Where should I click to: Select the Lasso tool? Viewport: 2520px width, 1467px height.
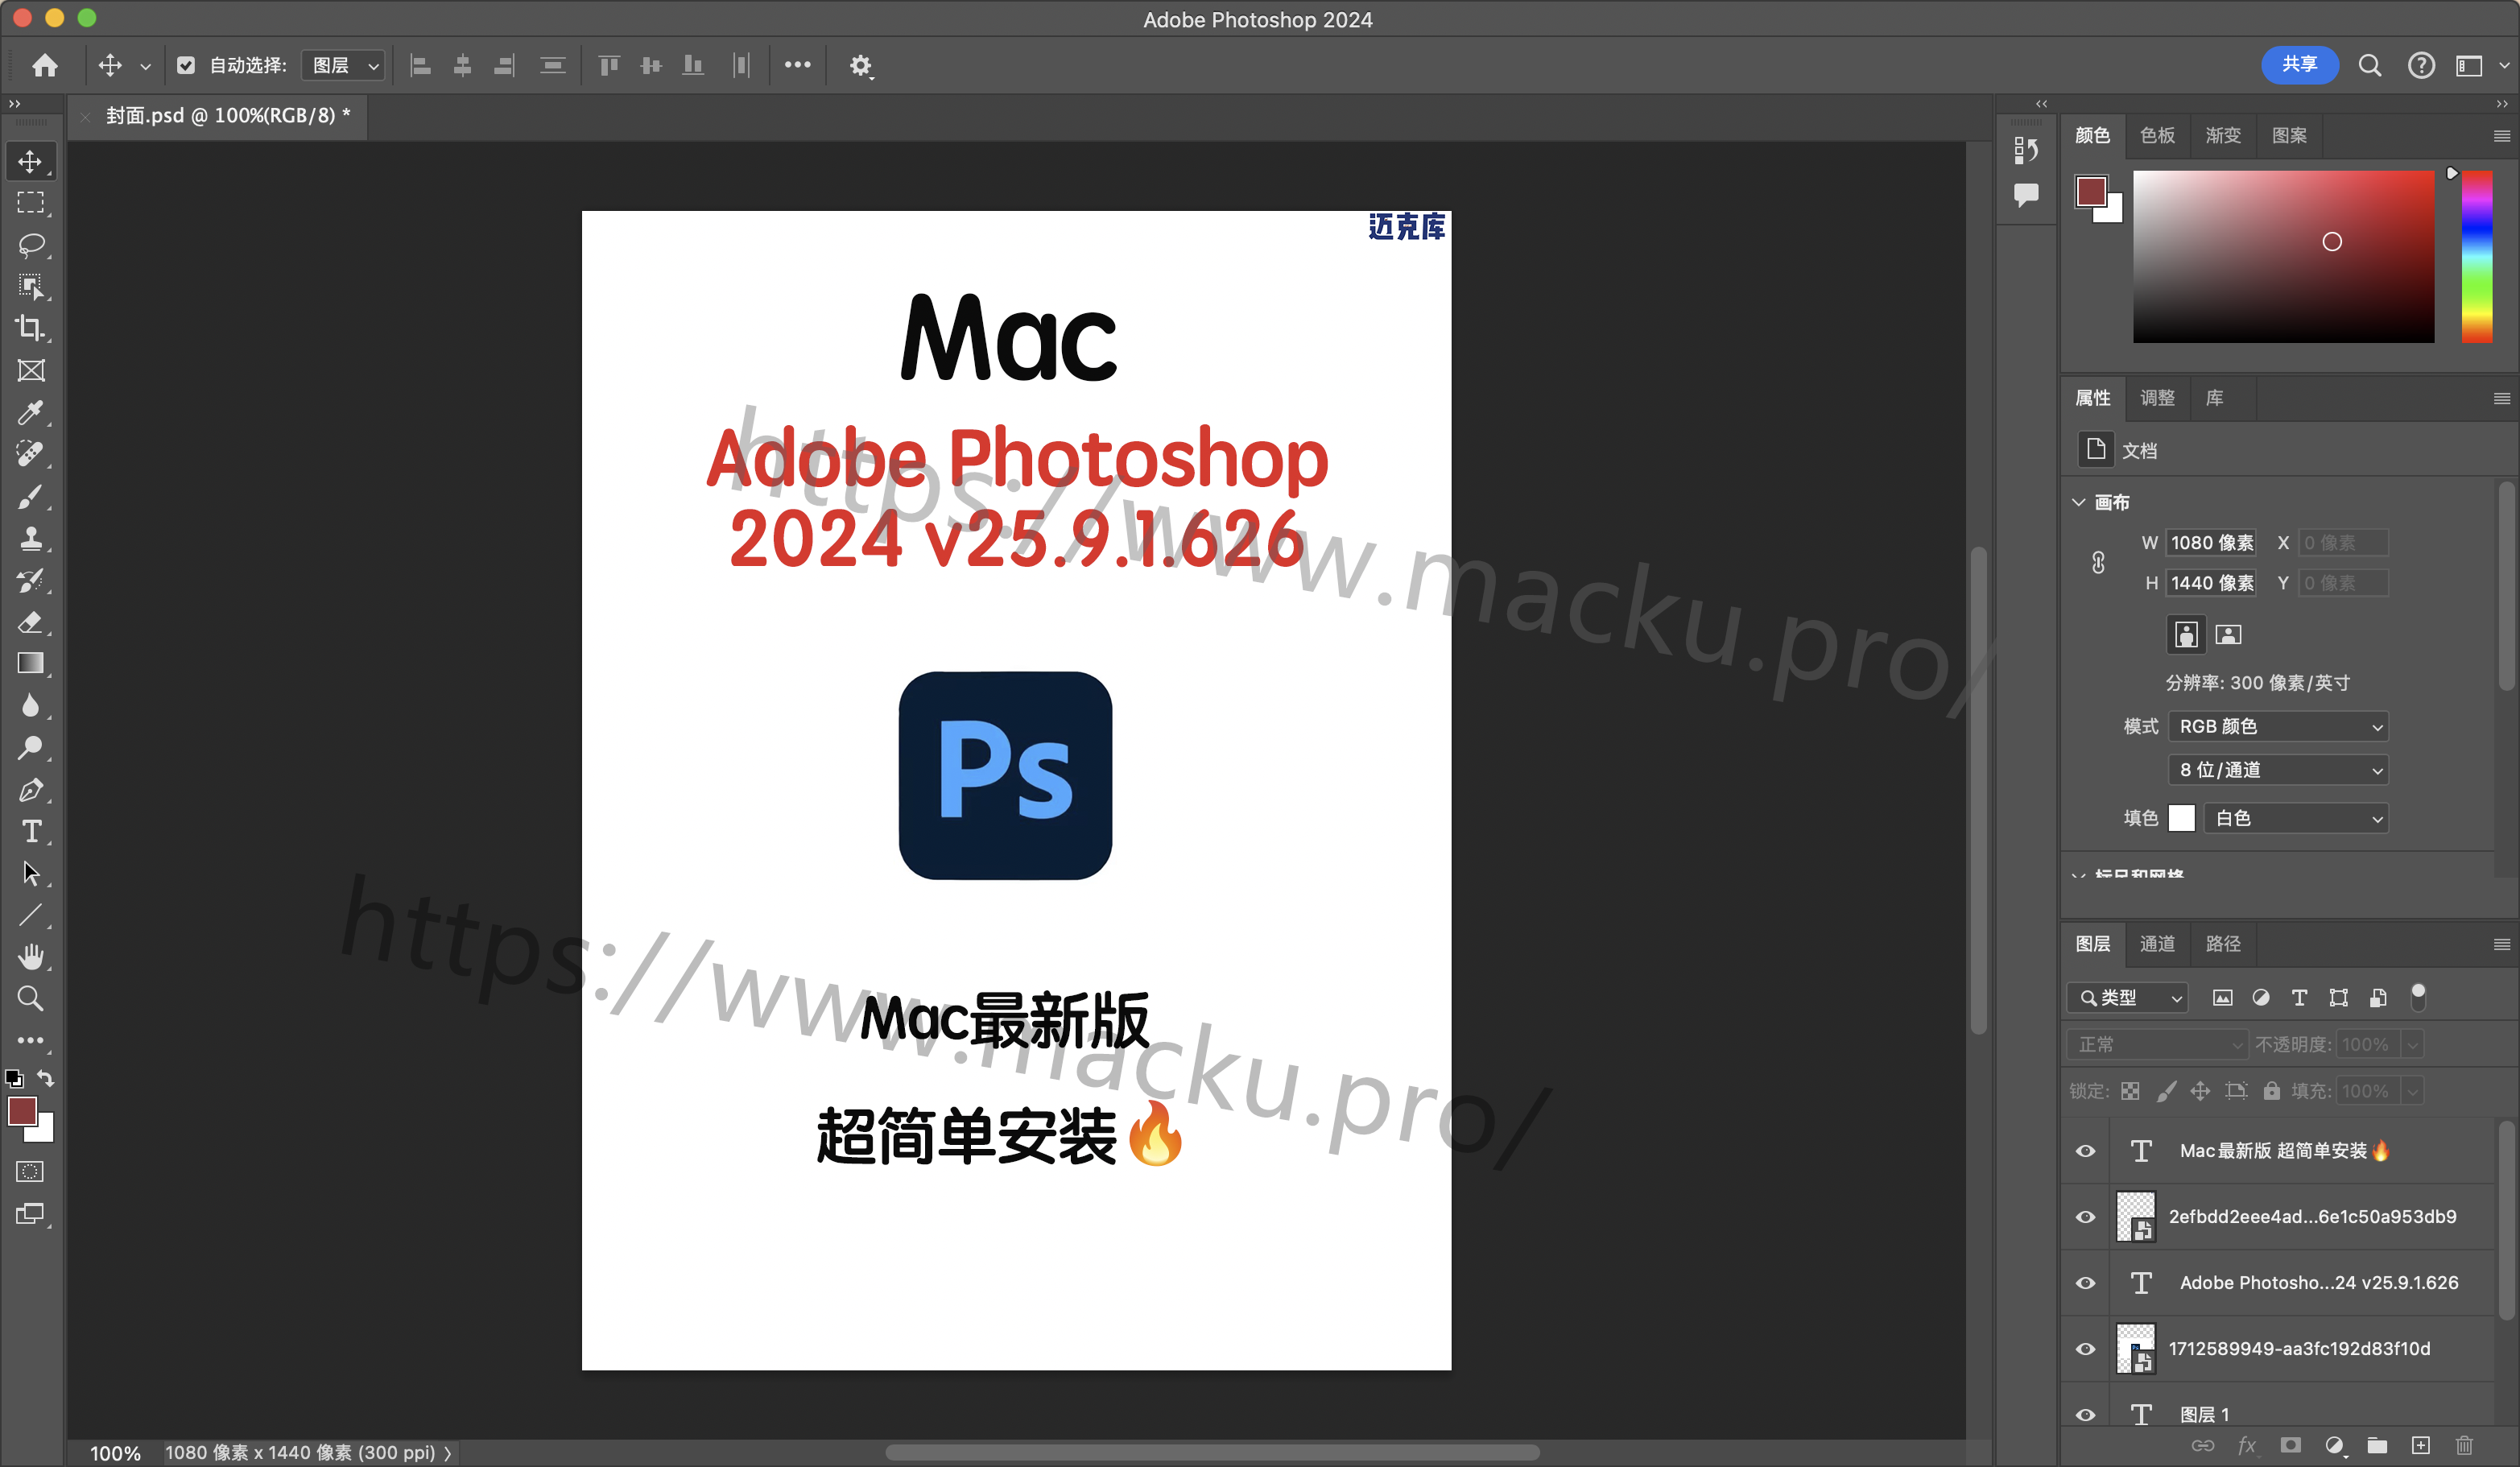[30, 245]
